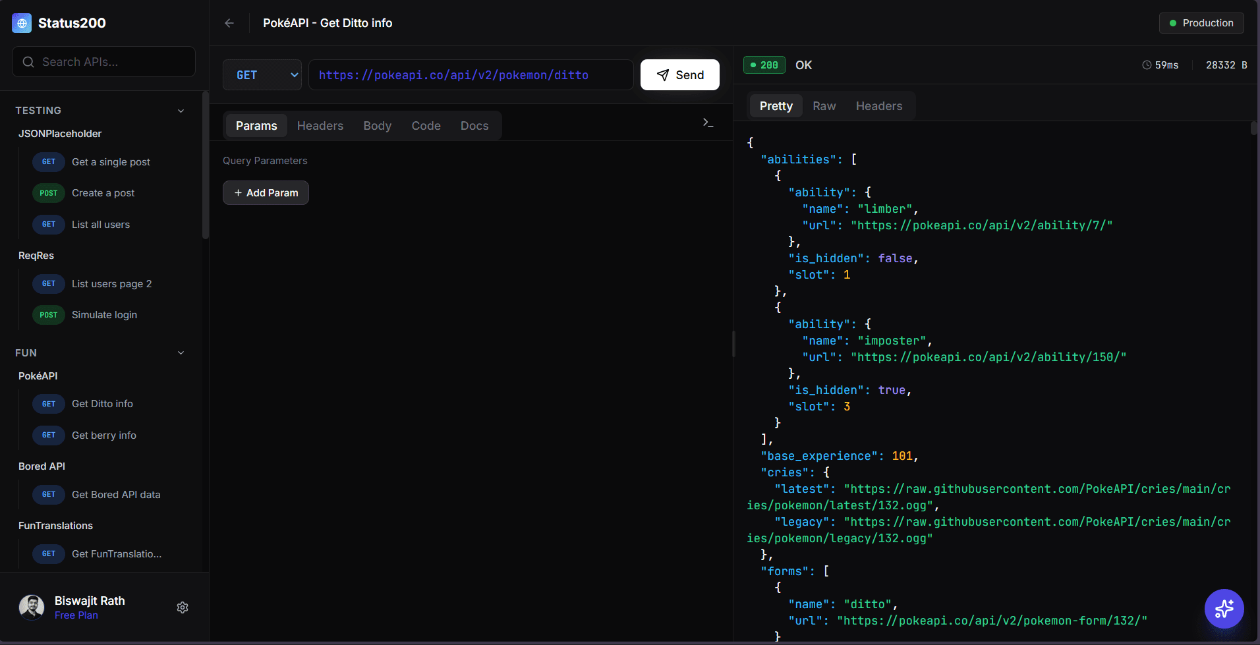Click the response time clock icon
The width and height of the screenshot is (1260, 645).
point(1147,65)
